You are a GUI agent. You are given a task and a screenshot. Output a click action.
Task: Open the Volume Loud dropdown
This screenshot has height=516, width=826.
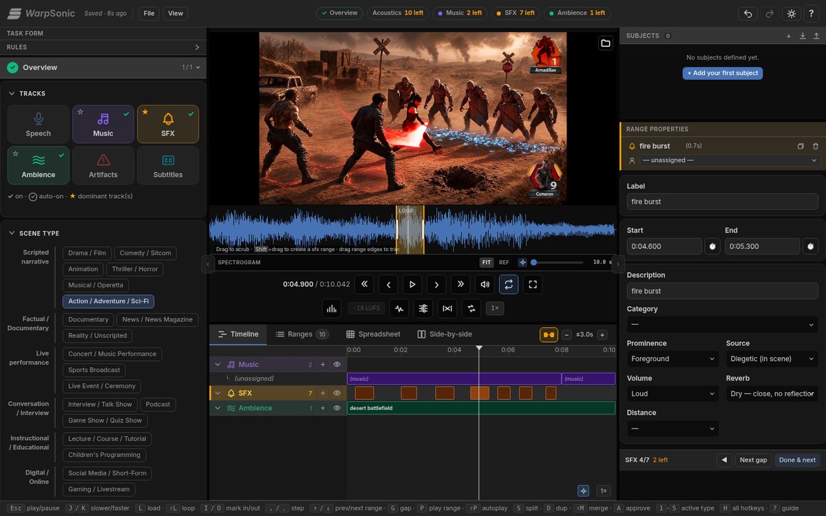click(x=673, y=394)
